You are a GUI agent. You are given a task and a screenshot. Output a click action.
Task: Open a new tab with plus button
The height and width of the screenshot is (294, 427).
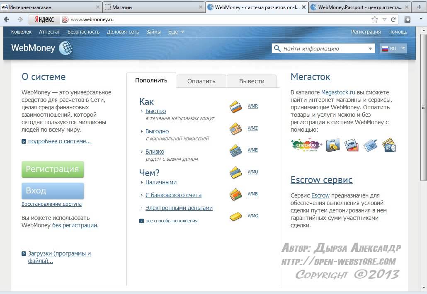point(420,7)
